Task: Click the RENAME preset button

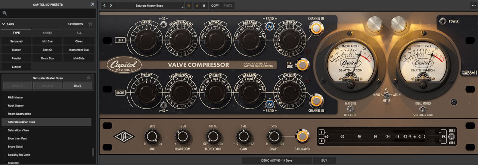Action: tap(47, 86)
